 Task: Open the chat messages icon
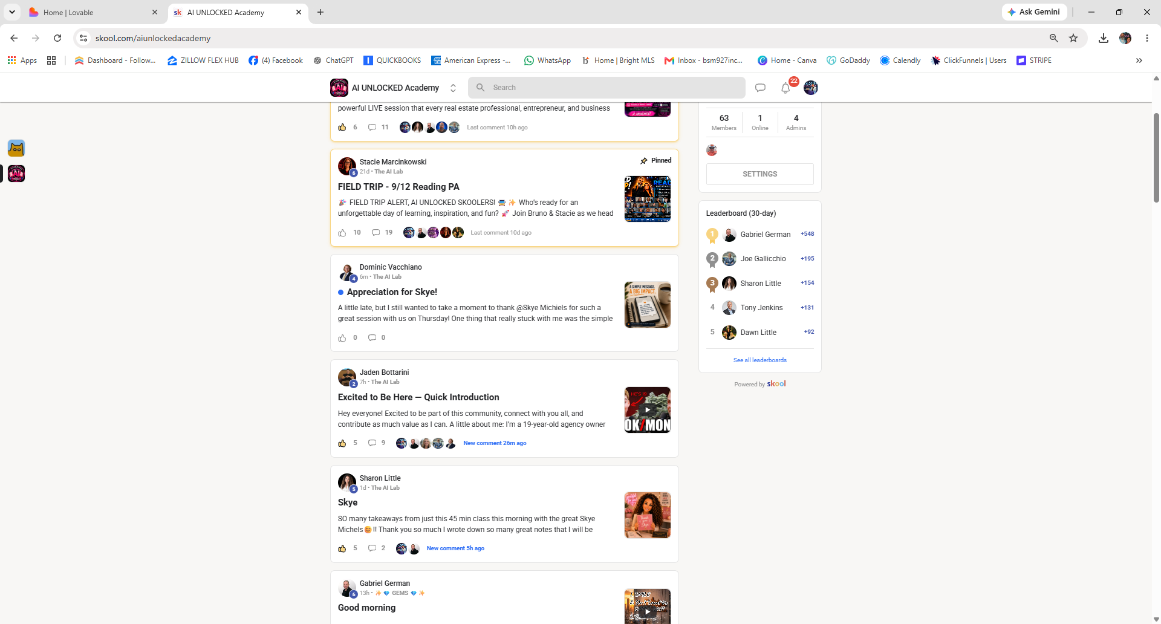tap(760, 88)
